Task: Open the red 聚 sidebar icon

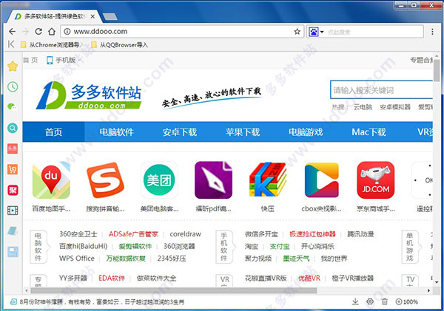Action: click(13, 191)
